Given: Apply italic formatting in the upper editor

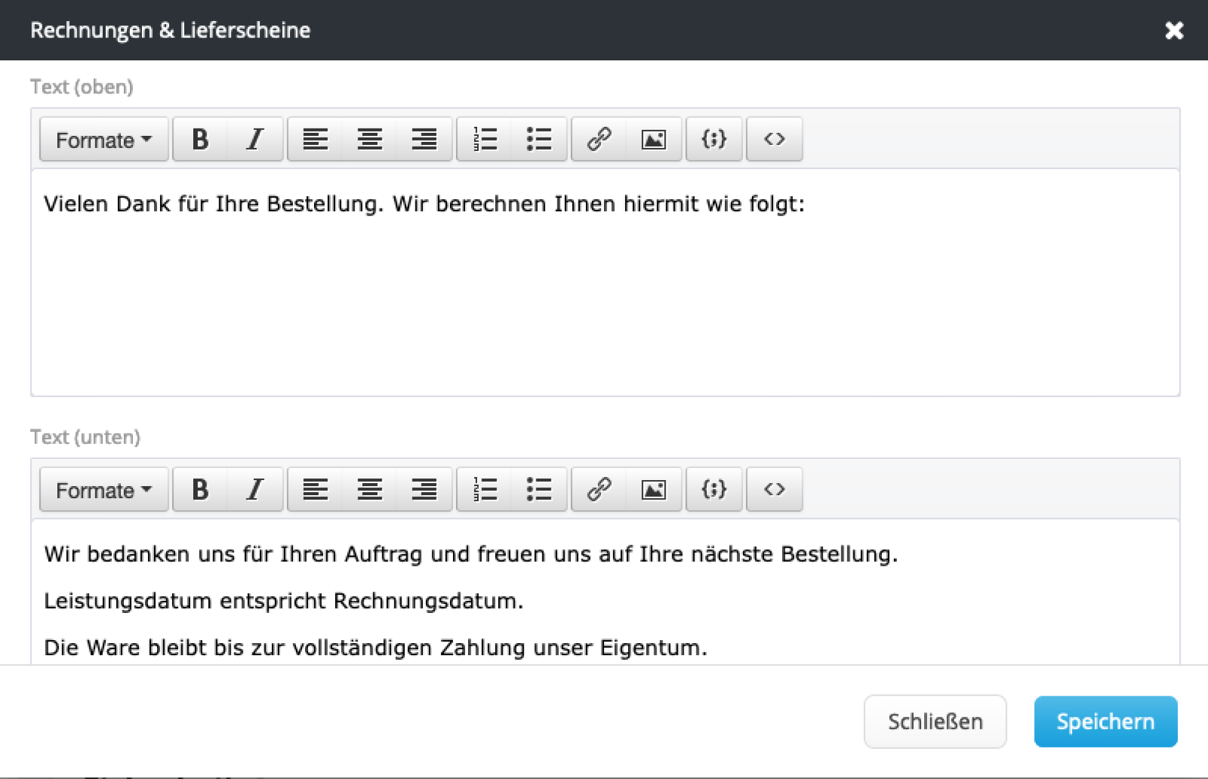Looking at the screenshot, I should click(254, 139).
